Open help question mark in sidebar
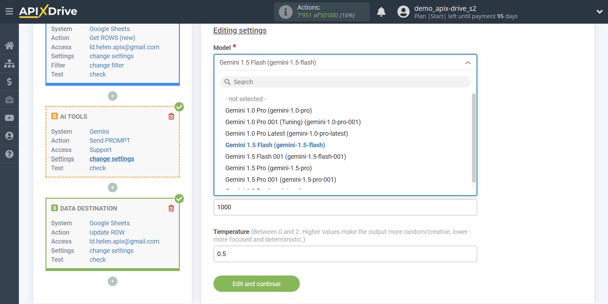 pos(9,154)
